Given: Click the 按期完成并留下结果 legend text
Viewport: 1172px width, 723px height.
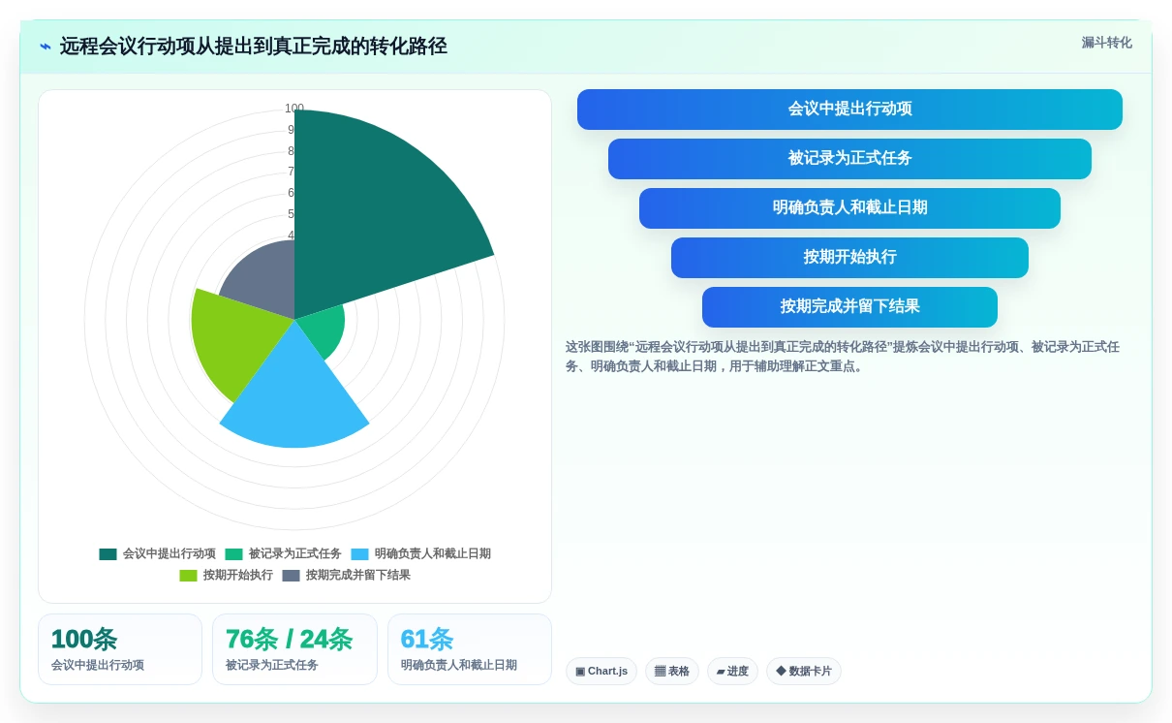Looking at the screenshot, I should click(x=358, y=576).
